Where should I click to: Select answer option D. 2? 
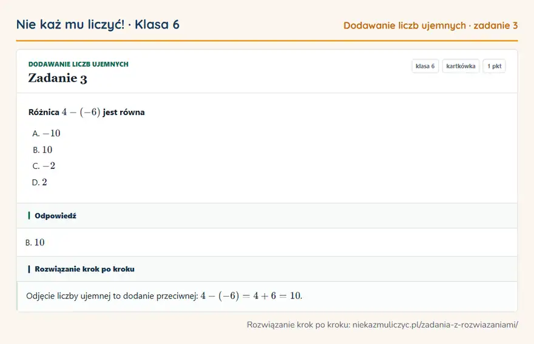pyautogui.click(x=39, y=182)
